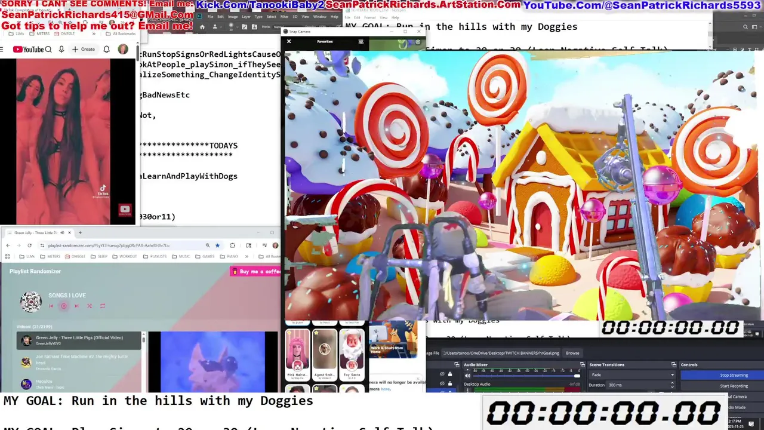This screenshot has height=430, width=764.
Task: Mute the OBS mixer speaker icon
Action: 467,376
